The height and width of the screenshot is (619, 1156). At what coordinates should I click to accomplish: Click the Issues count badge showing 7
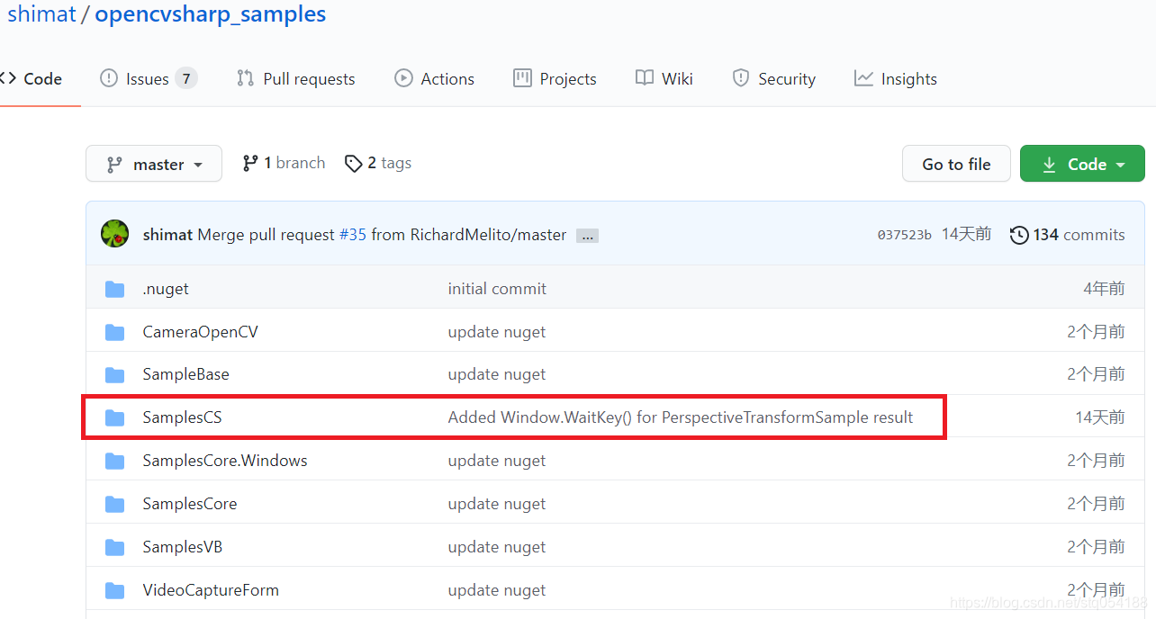click(186, 78)
